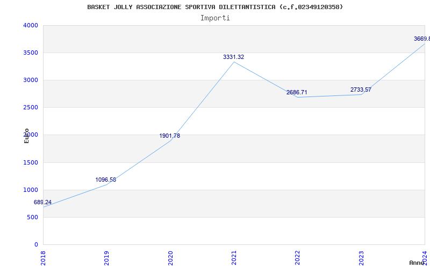Click the 2022 x-axis year label
Image resolution: width=430 pixels, height=268 pixels.
point(298,258)
